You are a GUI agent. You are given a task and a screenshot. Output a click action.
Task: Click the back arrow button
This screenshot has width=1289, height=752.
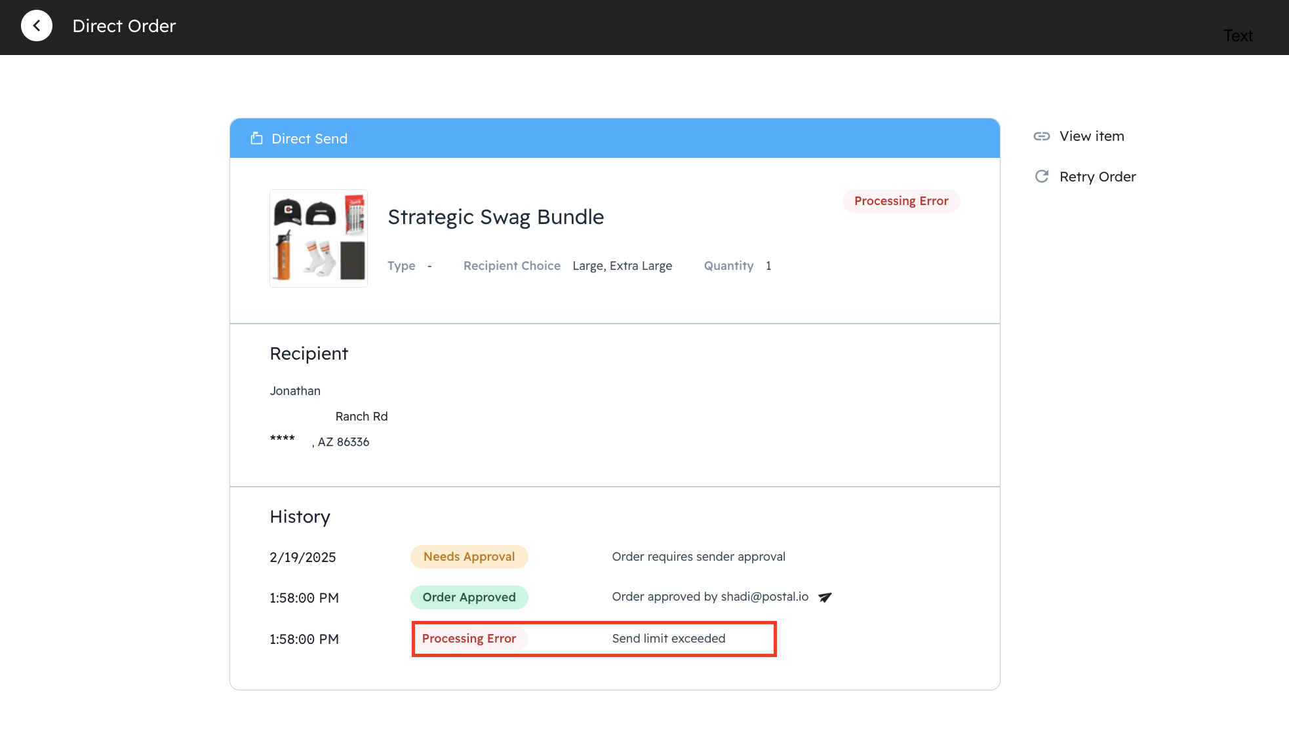37,26
